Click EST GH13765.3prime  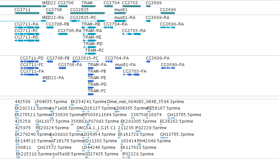[x=177, y=135]
